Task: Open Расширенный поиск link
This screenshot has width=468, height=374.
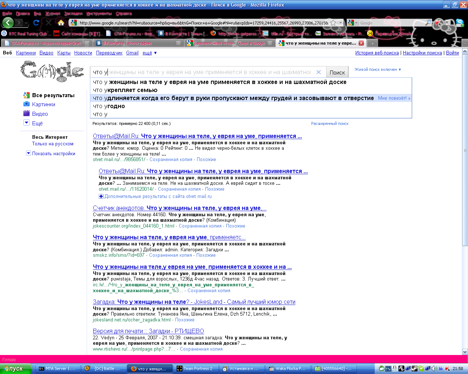Action: pyautogui.click(x=330, y=123)
